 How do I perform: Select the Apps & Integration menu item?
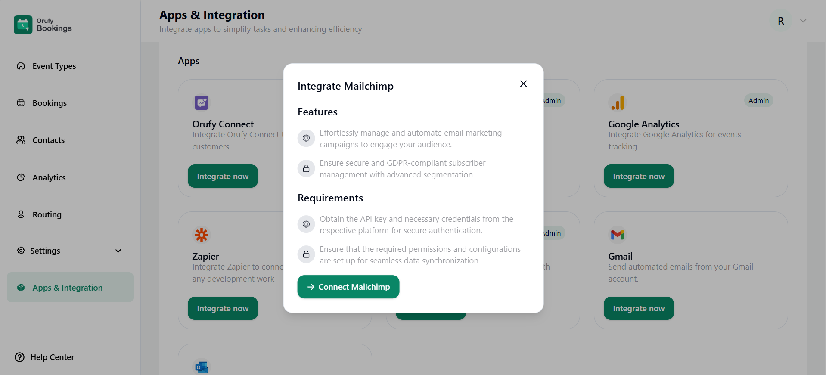pyautogui.click(x=68, y=288)
